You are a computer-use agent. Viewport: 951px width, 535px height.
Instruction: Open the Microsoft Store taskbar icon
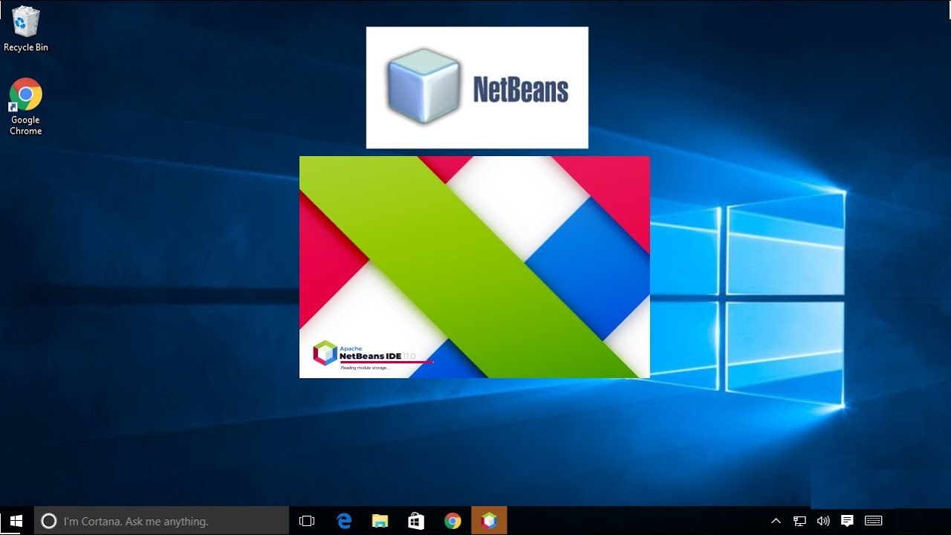tap(416, 521)
